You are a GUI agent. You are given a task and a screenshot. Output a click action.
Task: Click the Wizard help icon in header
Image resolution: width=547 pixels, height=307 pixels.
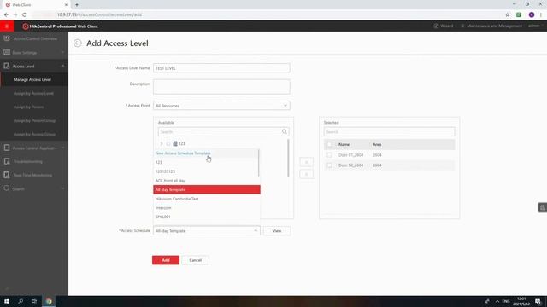pos(436,26)
